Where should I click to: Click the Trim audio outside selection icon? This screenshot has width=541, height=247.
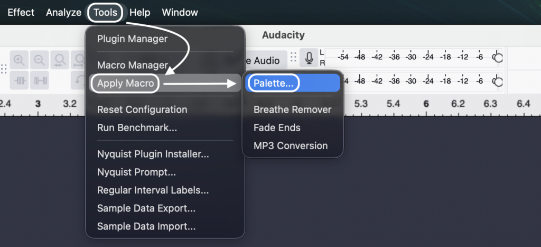[20, 80]
